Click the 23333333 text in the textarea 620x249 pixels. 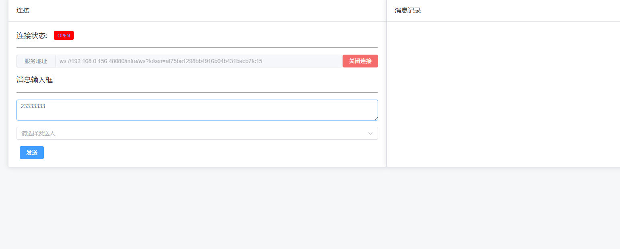33,106
